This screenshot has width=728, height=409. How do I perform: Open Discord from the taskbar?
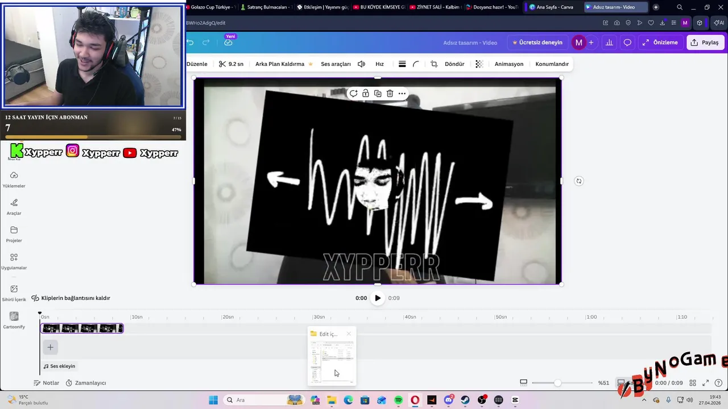click(x=449, y=400)
